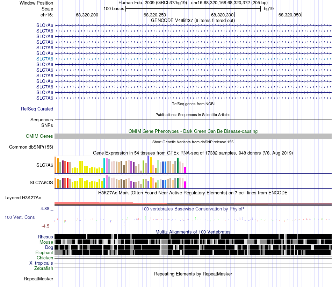Click the magenta last bar in SLC7A6OS chart

pyautogui.click(x=185, y=185)
